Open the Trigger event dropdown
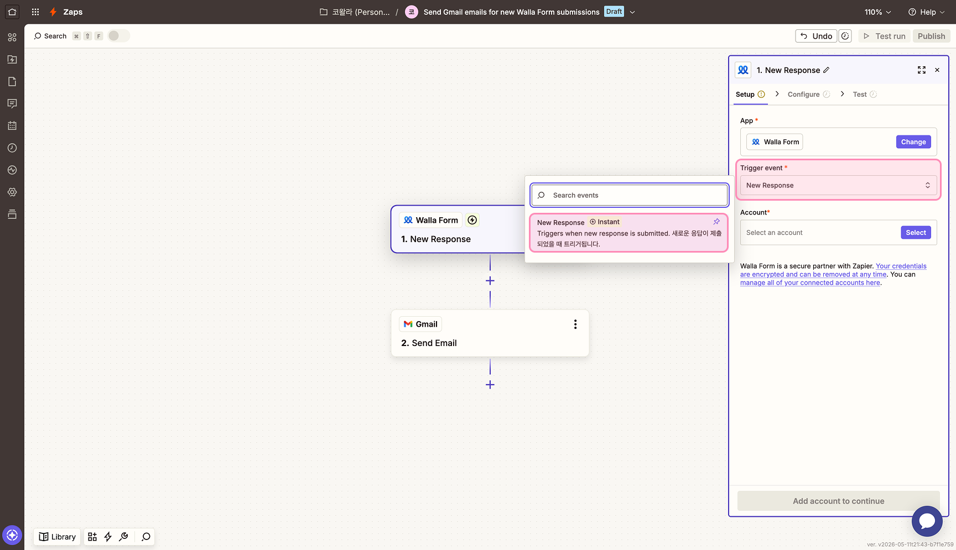The image size is (956, 550). [x=838, y=185]
